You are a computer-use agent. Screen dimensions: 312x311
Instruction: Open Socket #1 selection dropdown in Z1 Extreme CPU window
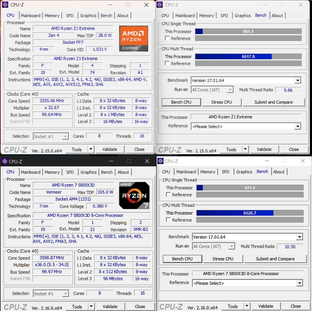(x=65, y=136)
